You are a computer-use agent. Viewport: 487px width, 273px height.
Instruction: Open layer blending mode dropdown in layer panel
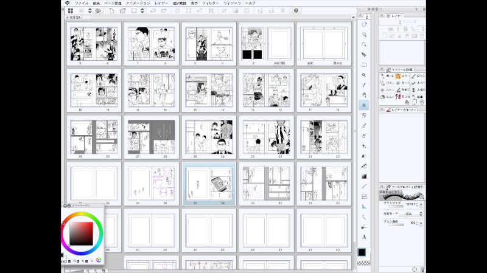point(390,22)
